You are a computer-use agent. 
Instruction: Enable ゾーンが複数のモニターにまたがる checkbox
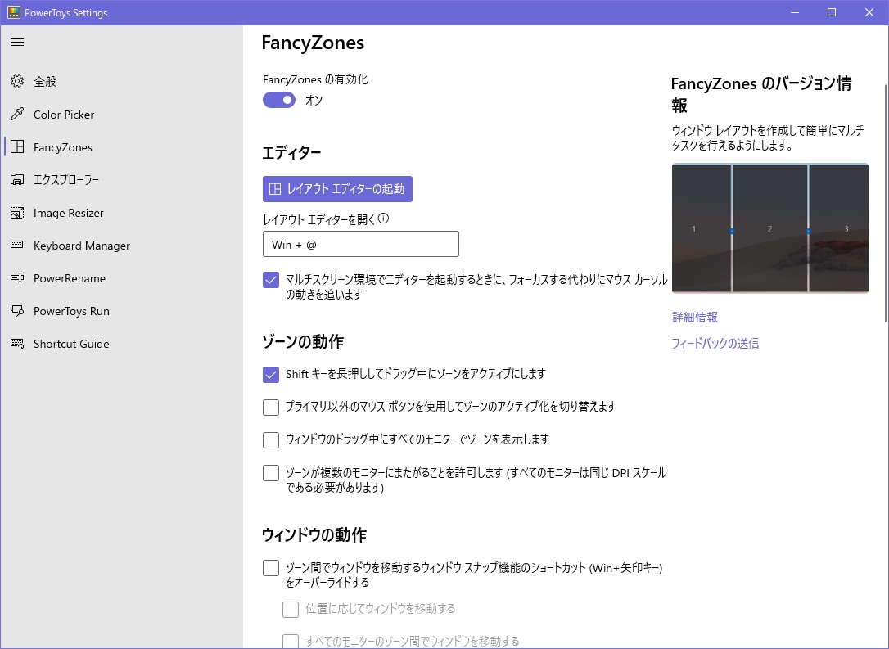pyautogui.click(x=271, y=473)
